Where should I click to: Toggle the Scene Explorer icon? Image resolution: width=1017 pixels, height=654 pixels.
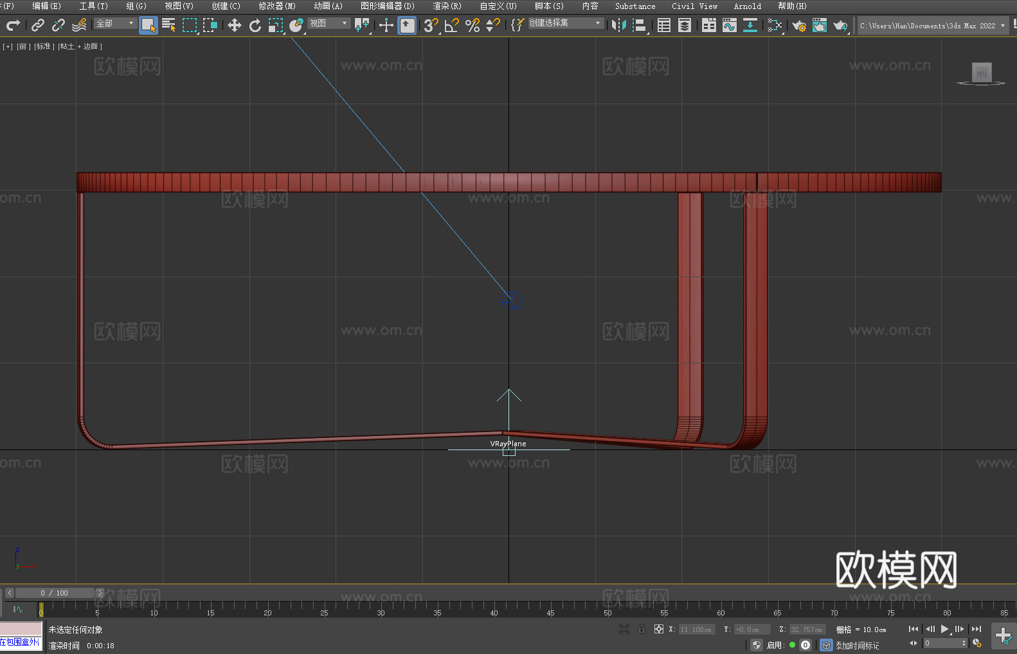coord(664,25)
